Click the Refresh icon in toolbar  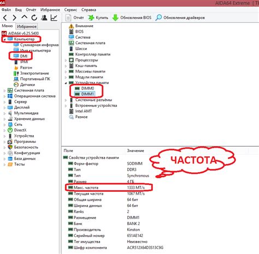click(x=34, y=17)
